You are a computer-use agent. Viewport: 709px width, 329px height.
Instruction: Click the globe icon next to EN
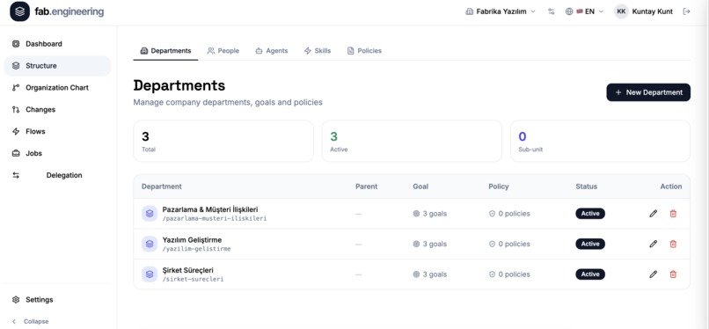[x=569, y=11]
